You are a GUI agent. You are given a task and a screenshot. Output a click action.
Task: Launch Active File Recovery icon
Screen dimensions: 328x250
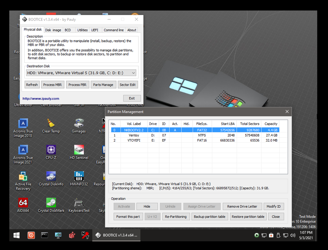coord(23,181)
